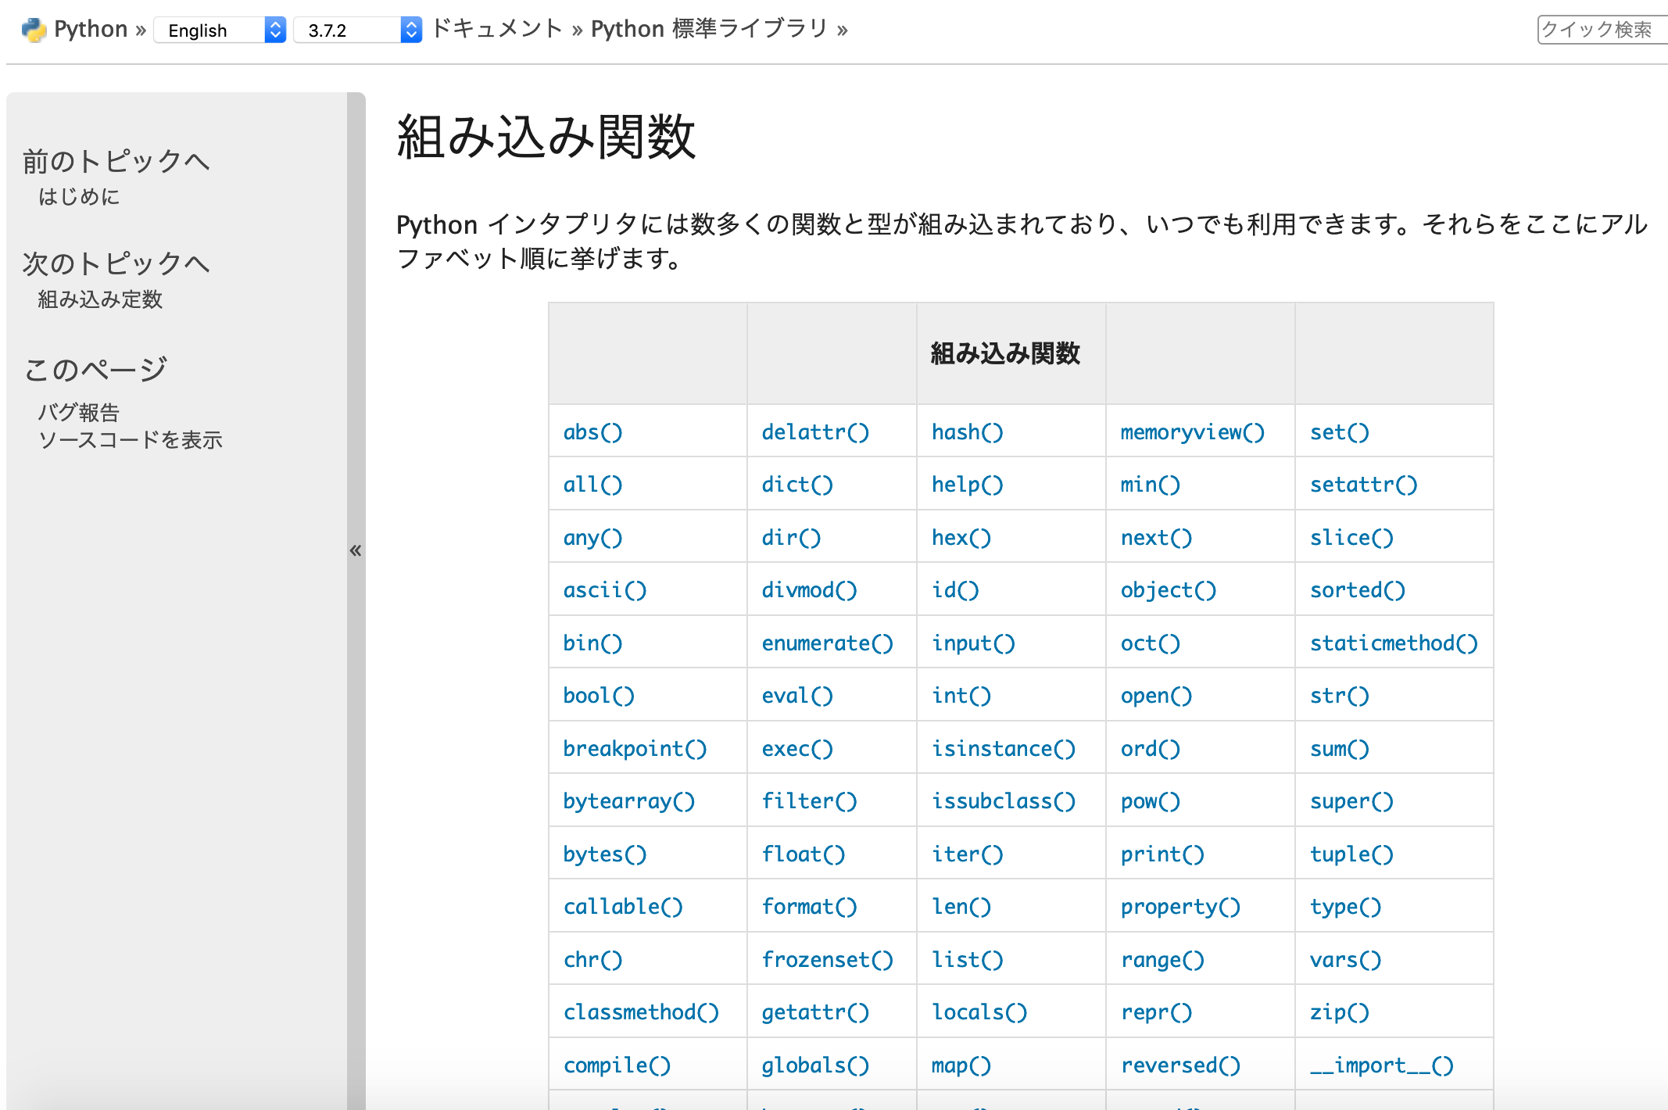
Task: View the staticmethod() function reference
Action: [1394, 643]
